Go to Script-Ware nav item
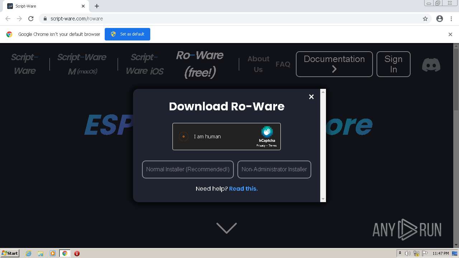 pos(25,64)
